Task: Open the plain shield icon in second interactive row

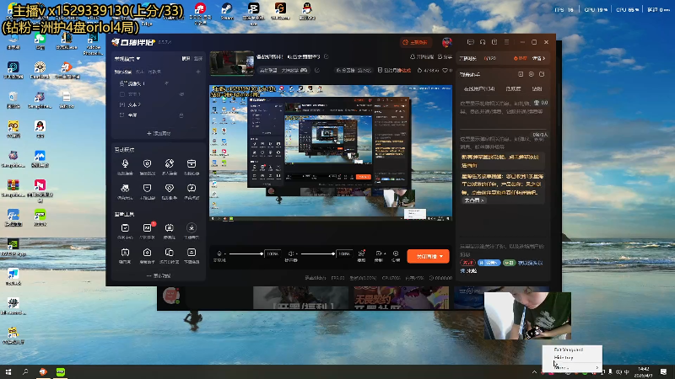Action: click(147, 188)
